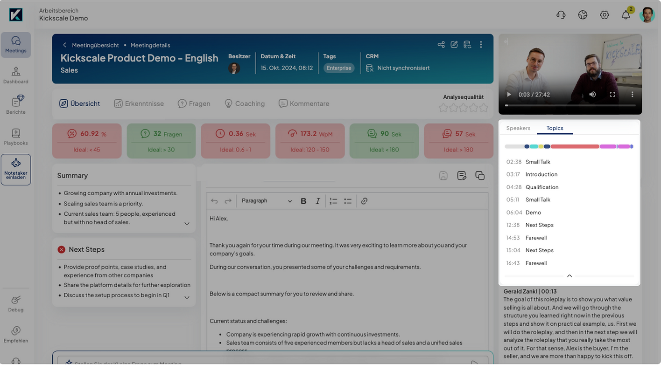This screenshot has height=371, width=661.
Task: Open the Dashboard sidebar section
Action: (x=16, y=75)
